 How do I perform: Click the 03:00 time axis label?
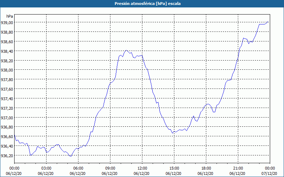(47, 169)
